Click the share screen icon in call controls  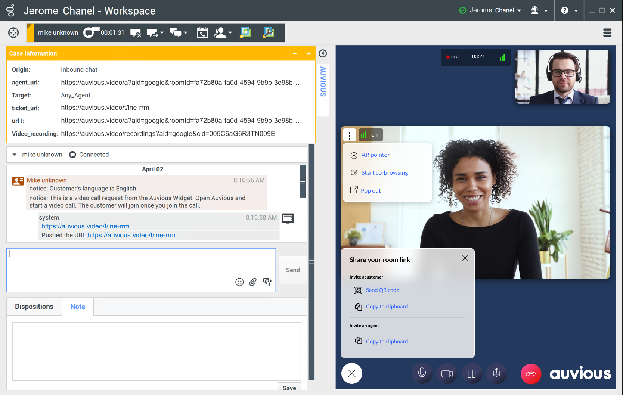(x=496, y=374)
